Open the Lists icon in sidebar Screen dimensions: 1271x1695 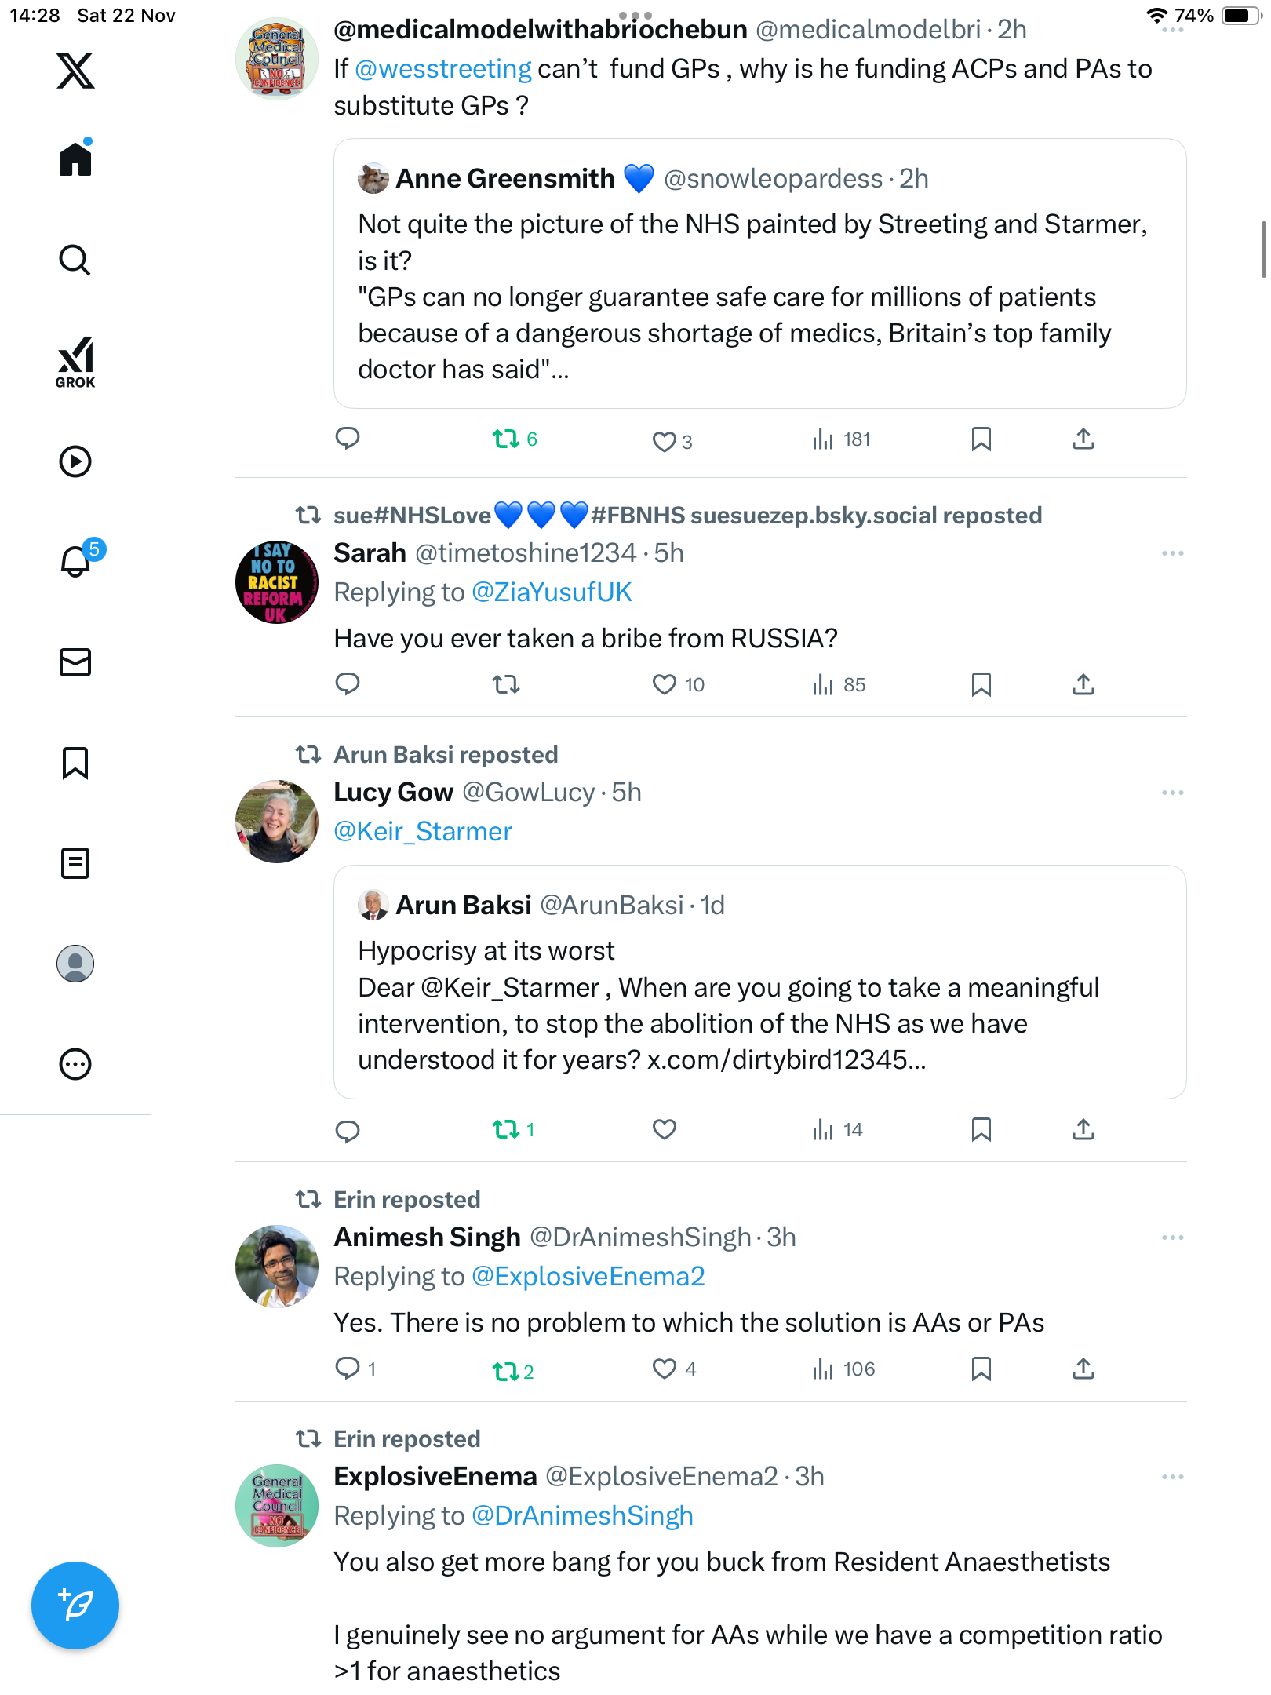point(75,863)
